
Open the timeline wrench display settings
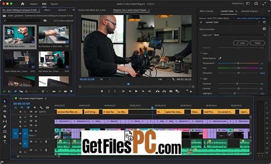point(41,108)
